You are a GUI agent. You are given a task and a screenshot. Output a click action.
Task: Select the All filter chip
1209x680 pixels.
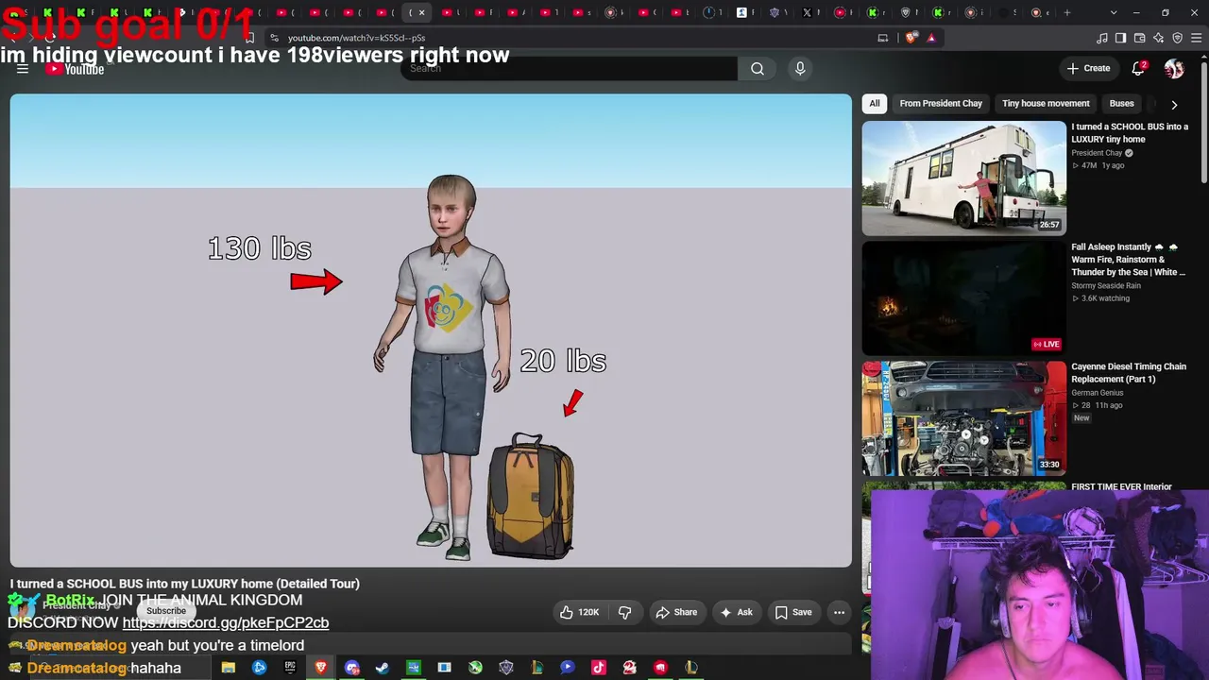(875, 104)
